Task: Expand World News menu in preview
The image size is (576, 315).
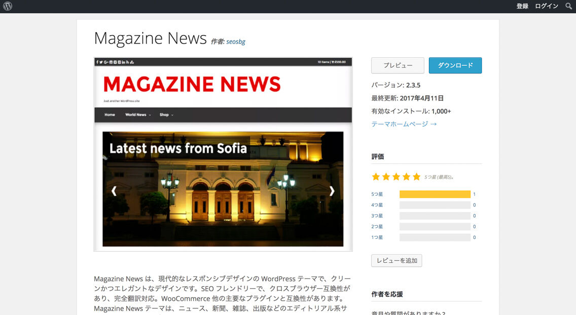Action: [138, 115]
